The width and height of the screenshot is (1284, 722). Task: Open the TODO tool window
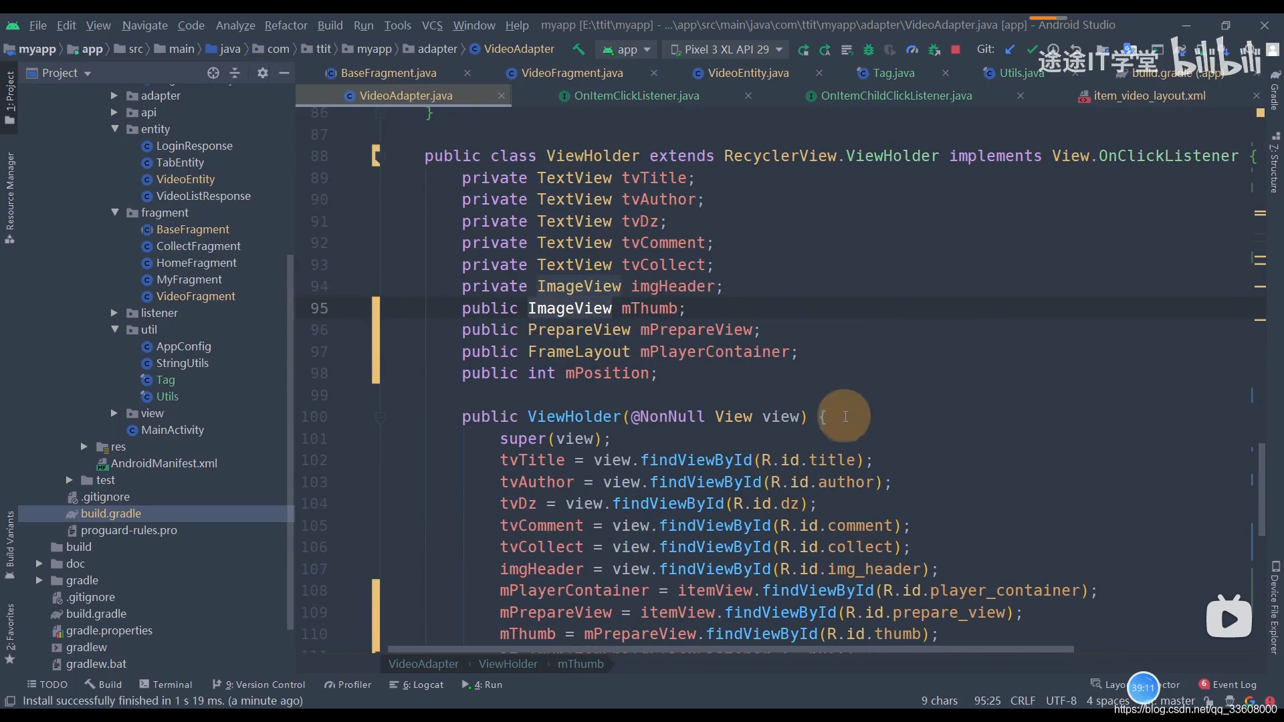[x=47, y=685]
